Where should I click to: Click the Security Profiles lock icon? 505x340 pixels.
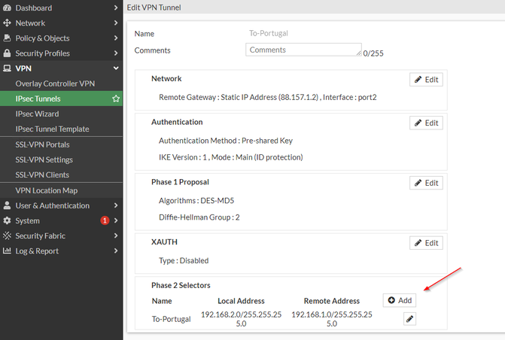8,53
